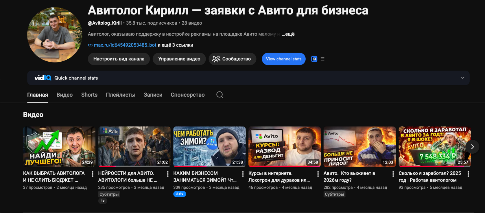485x213 pixels.
Task: Click the vidIQ logo in stats bar
Action: coord(43,78)
